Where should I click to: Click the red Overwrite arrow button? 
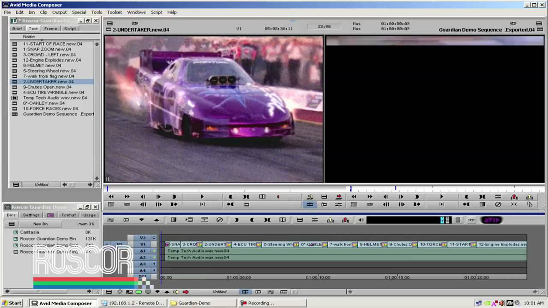click(339, 197)
